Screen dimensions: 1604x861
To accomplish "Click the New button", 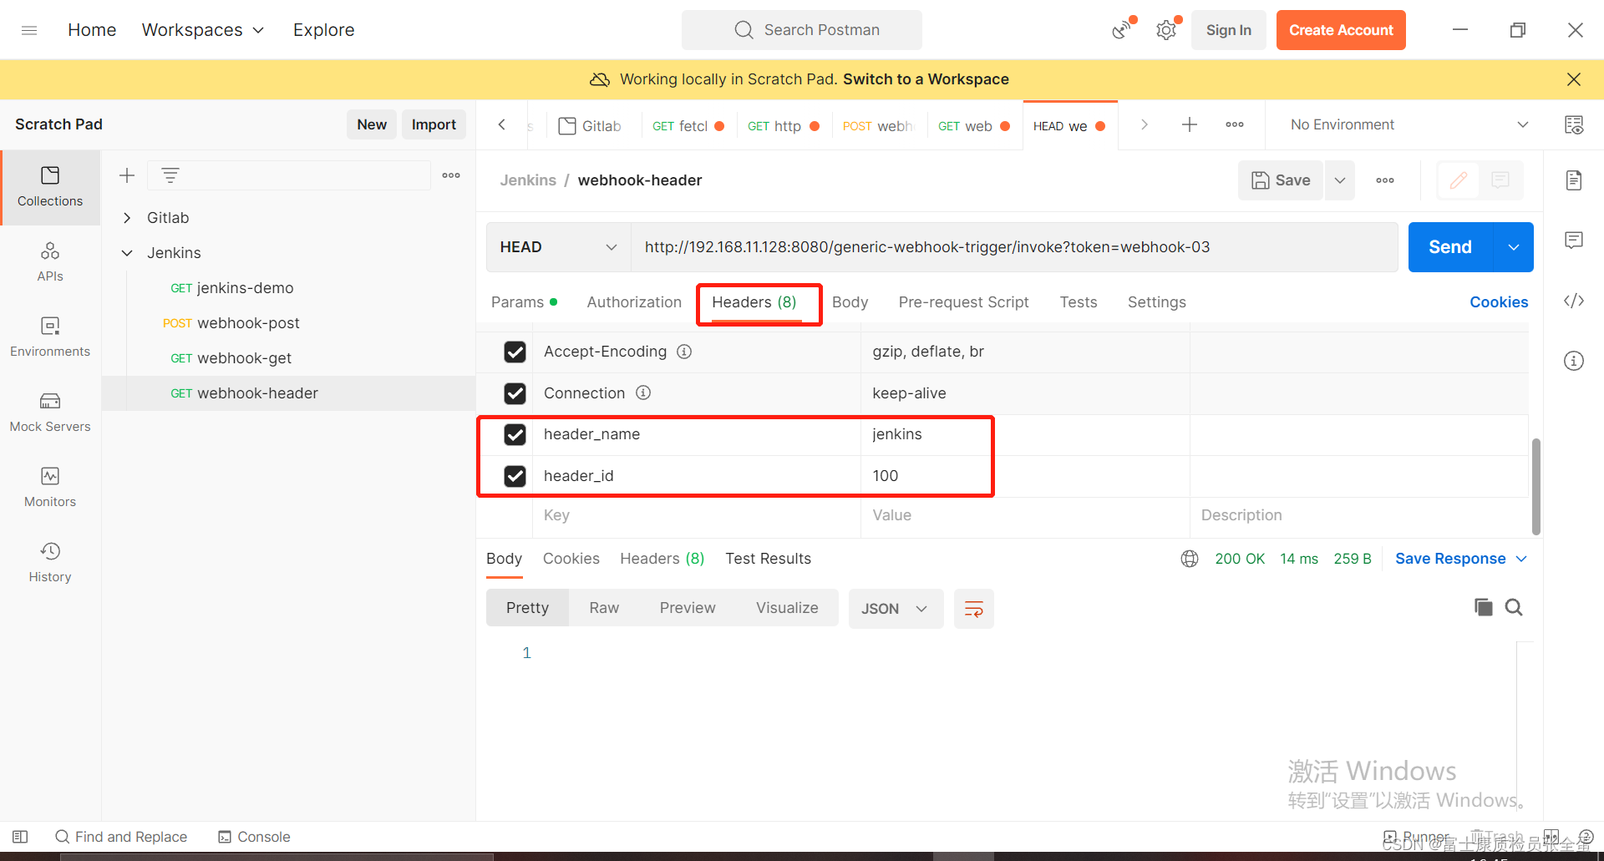I will pyautogui.click(x=372, y=124).
